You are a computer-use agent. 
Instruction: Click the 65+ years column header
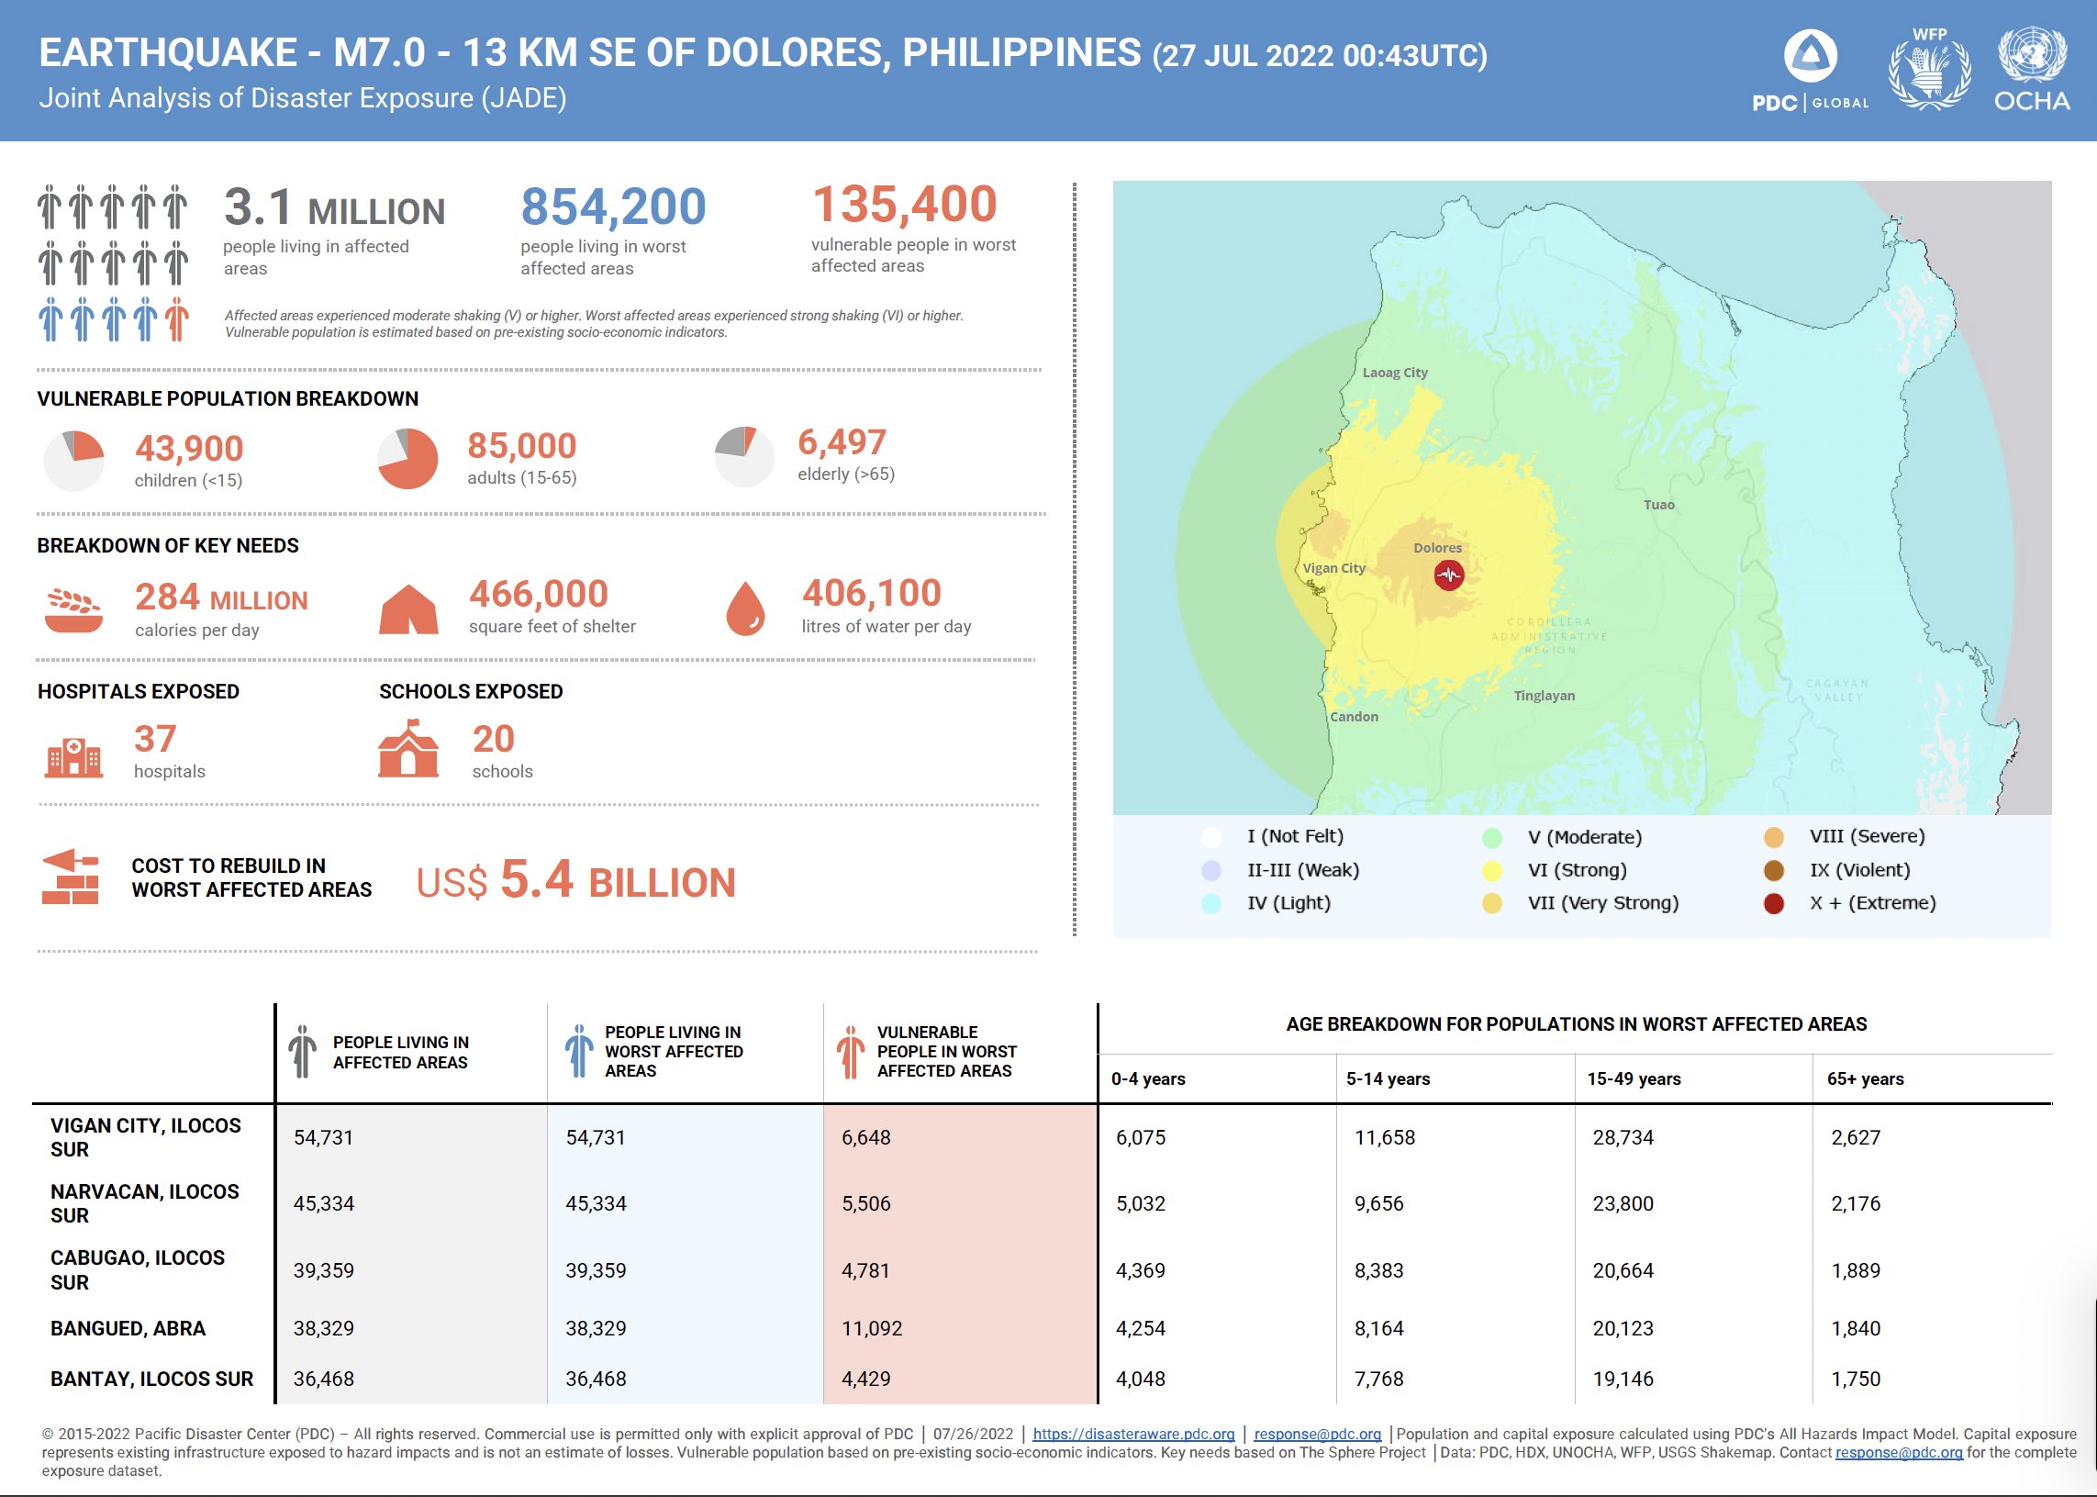pyautogui.click(x=1866, y=1078)
